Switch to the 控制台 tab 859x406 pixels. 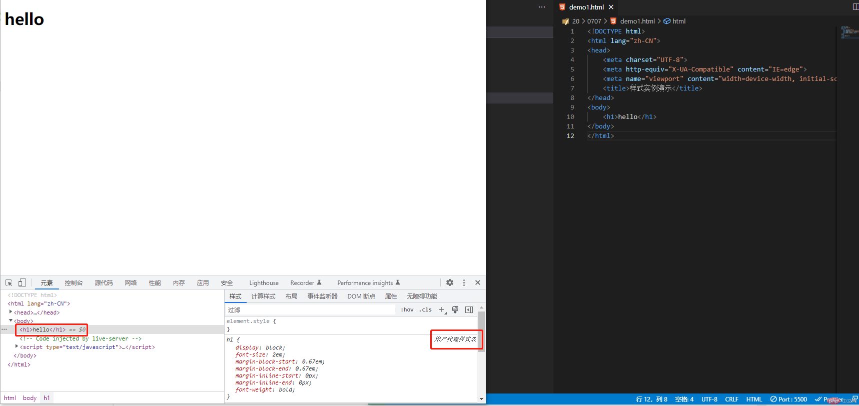(74, 283)
